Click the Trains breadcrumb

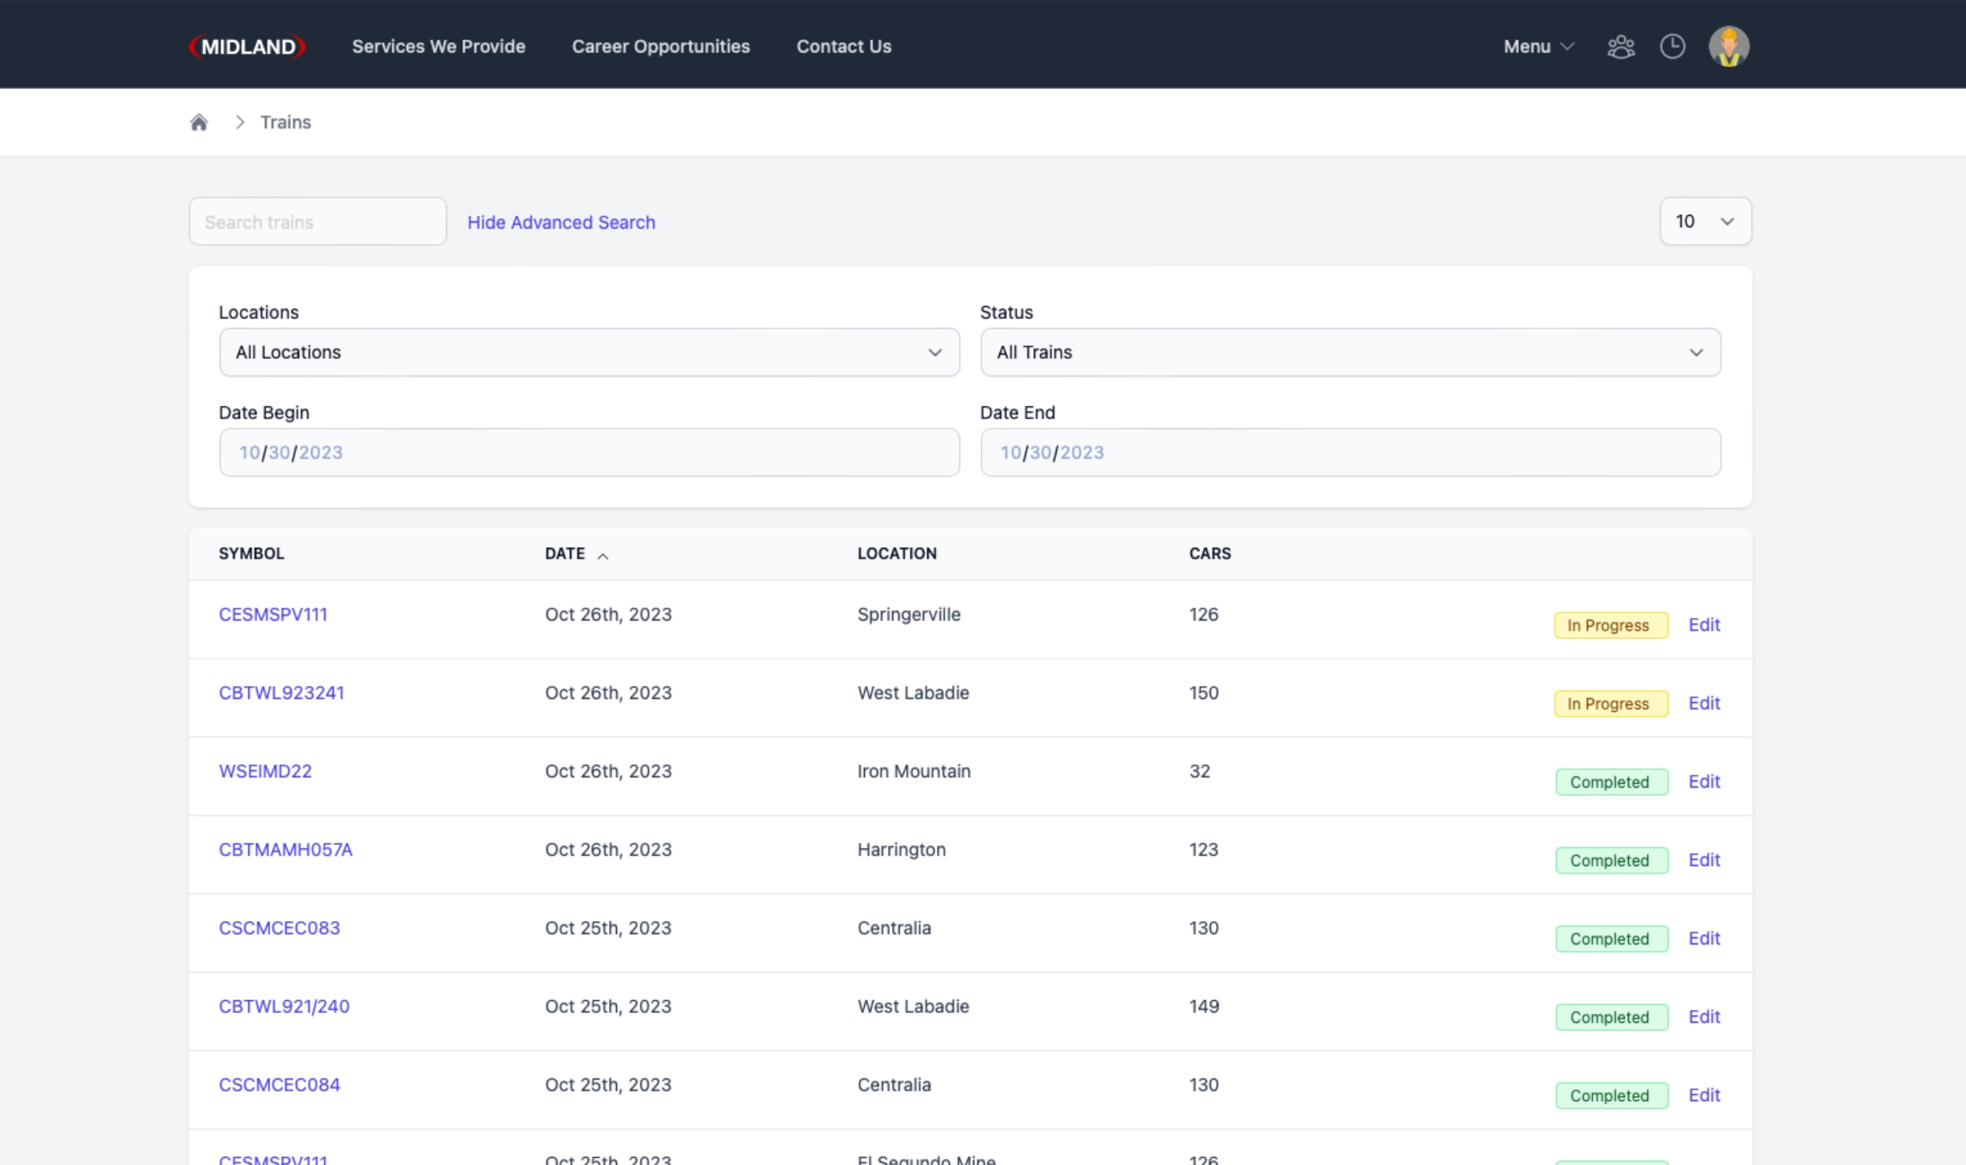pyautogui.click(x=285, y=122)
